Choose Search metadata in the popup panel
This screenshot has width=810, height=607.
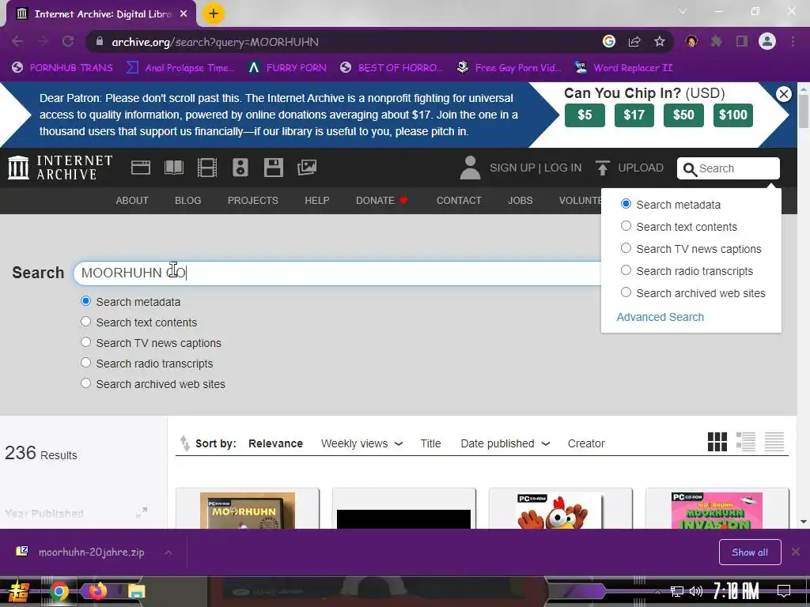pyautogui.click(x=626, y=204)
